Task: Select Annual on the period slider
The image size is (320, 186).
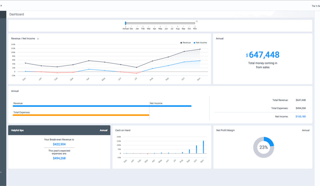Action: pyautogui.click(x=126, y=29)
